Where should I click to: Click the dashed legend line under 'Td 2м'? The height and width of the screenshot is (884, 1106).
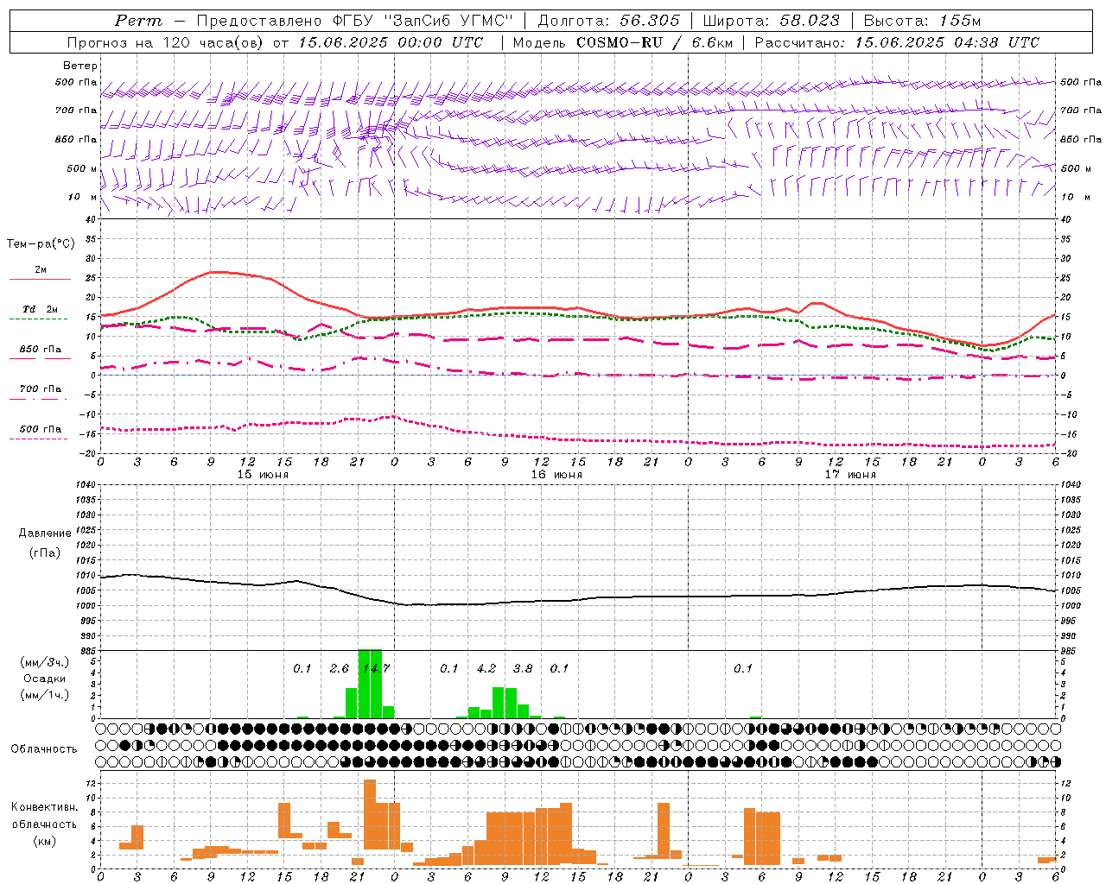coord(38,319)
